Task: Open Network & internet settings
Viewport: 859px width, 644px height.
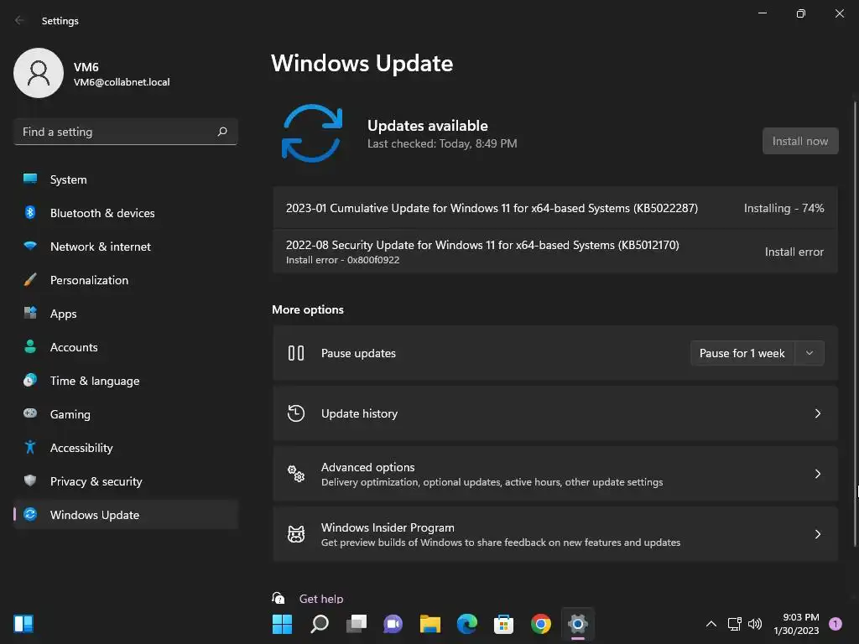Action: (126, 247)
